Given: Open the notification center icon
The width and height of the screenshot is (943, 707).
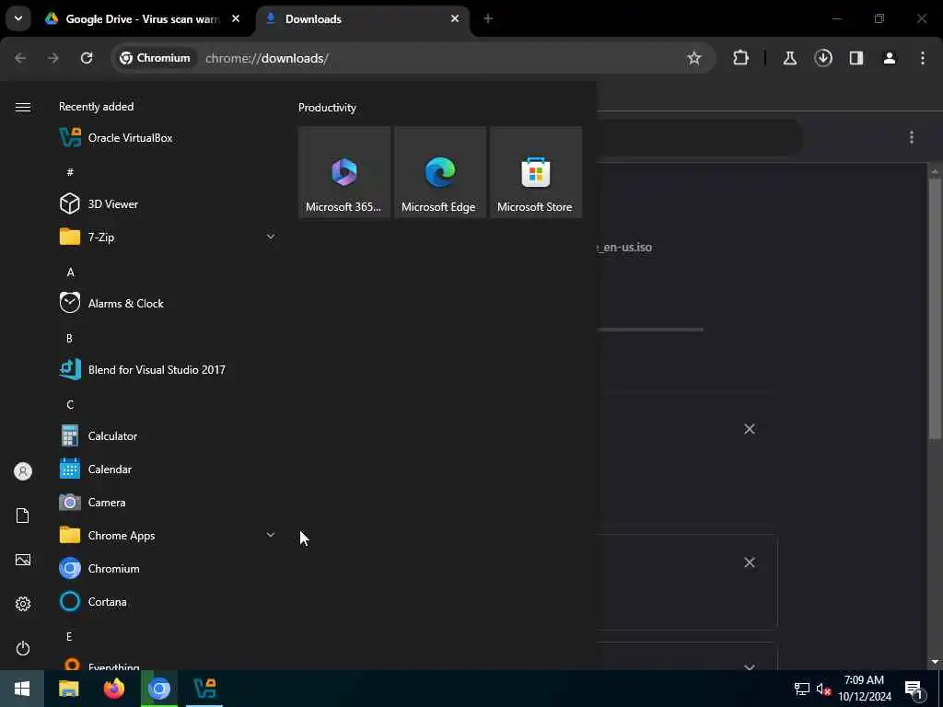Looking at the screenshot, I should (x=914, y=689).
